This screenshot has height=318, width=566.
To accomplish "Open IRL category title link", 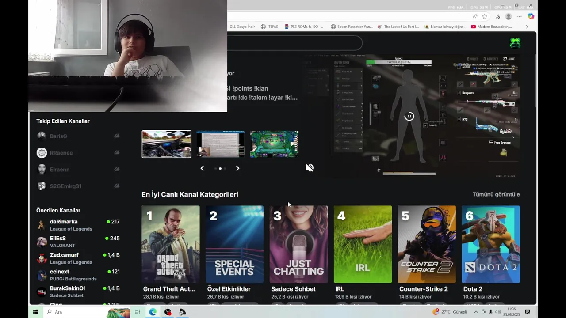I will (x=340, y=289).
